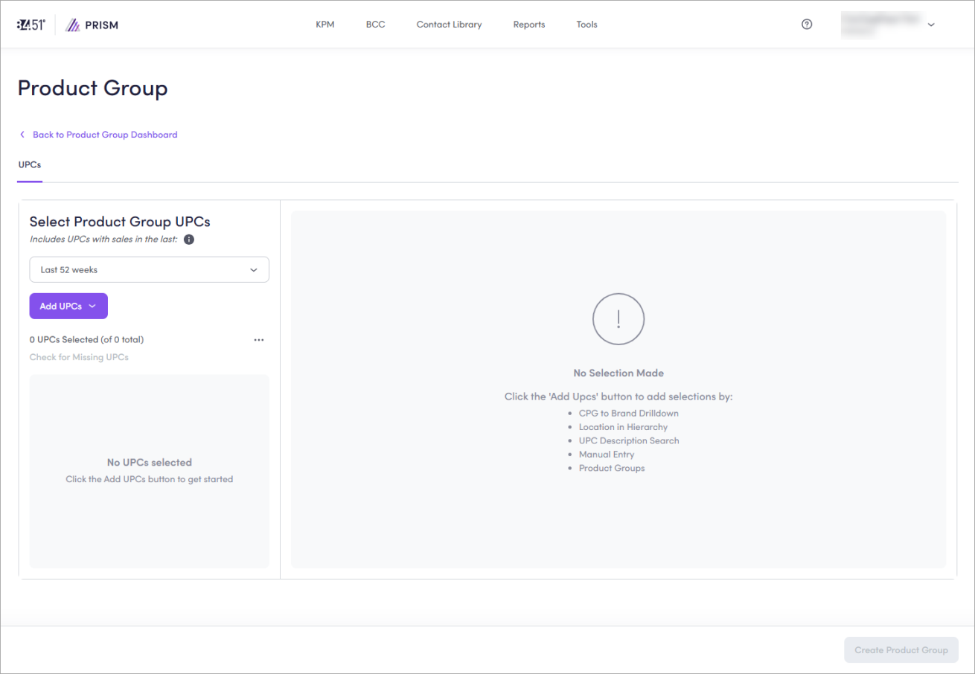Open the Last 52 weeks dropdown

click(x=149, y=270)
